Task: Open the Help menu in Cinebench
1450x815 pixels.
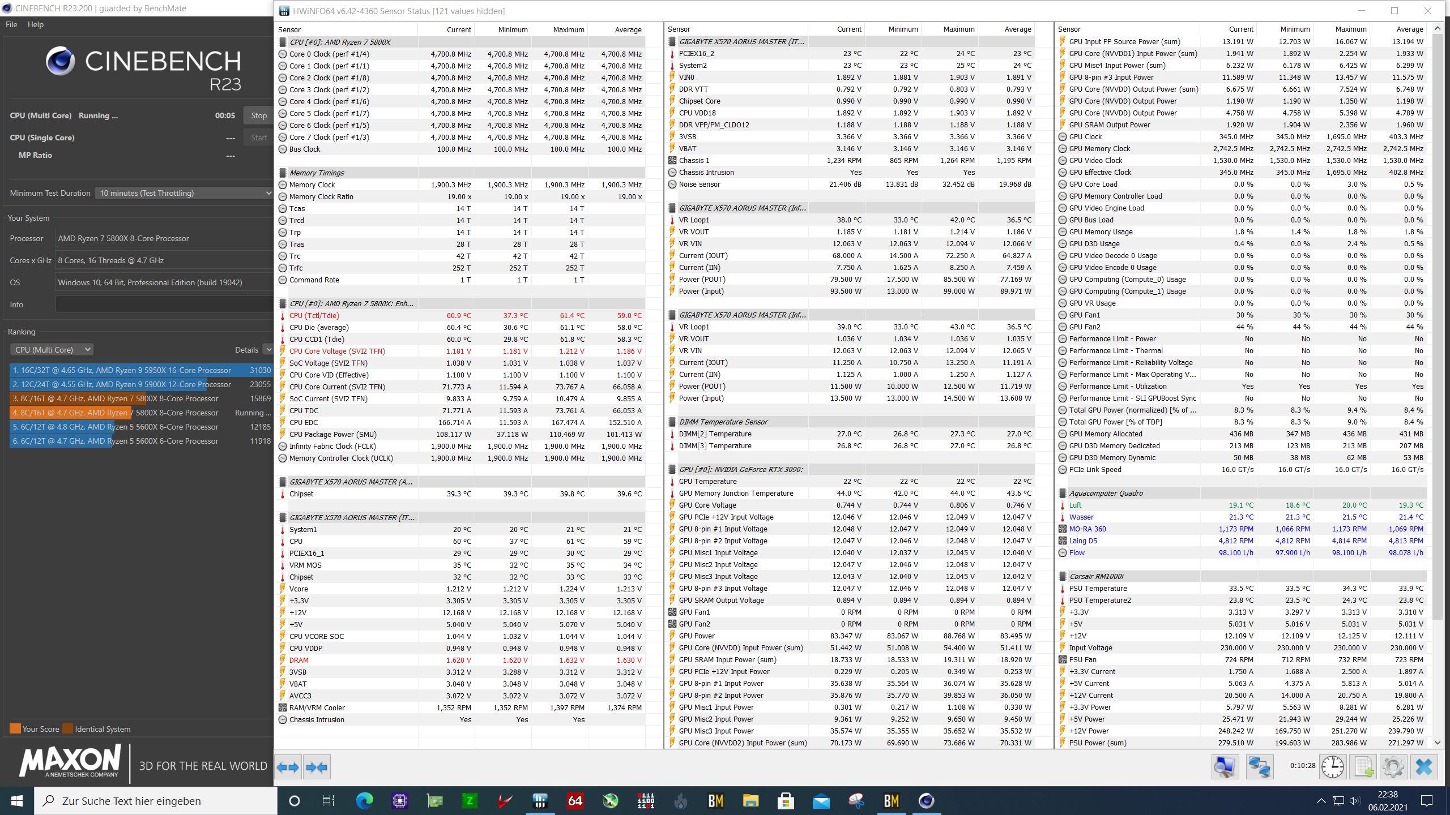Action: (35, 24)
